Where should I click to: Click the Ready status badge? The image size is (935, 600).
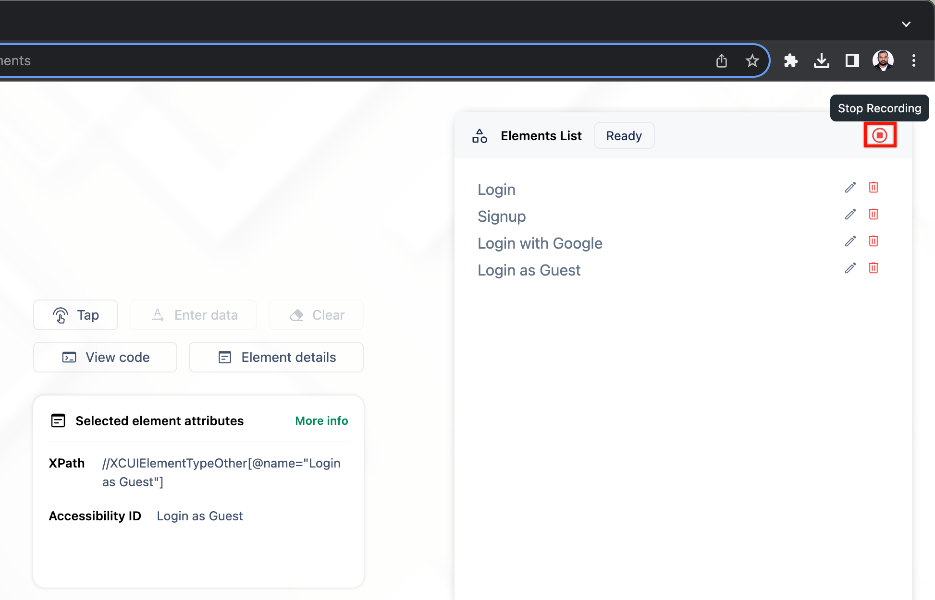tap(624, 136)
